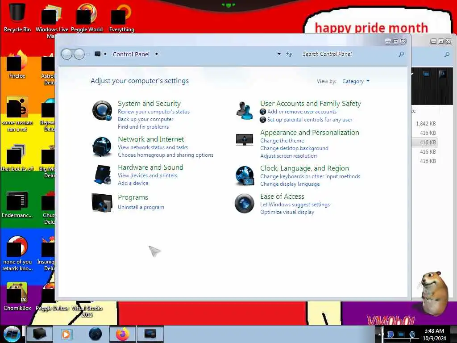Image resolution: width=457 pixels, height=343 pixels.
Task: Click the Control Panel breadcrumb in address bar
Action: click(131, 54)
